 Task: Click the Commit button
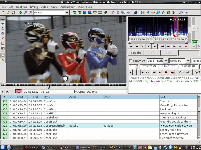(x=184, y=72)
